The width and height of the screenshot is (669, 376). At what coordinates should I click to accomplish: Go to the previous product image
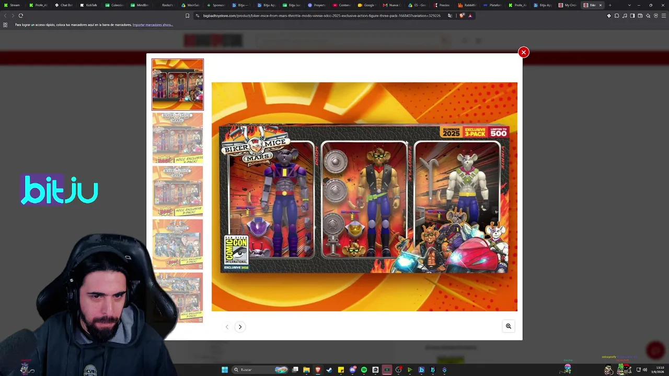pos(227,327)
